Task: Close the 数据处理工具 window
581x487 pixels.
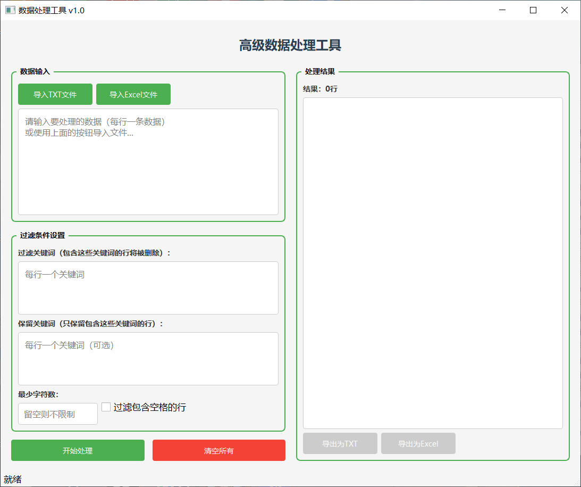Action: (564, 10)
